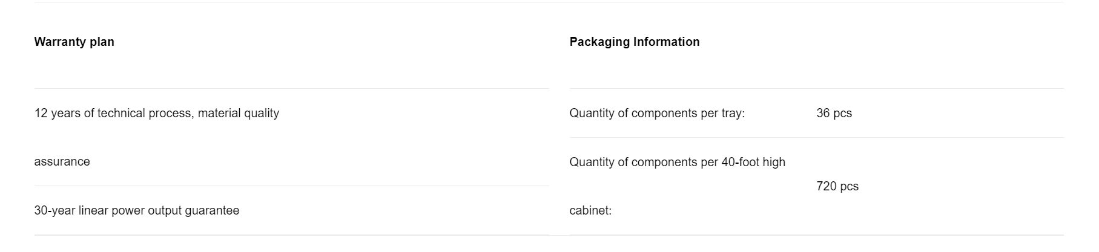
Task: Click the word Packaging in the heading
Action: click(x=599, y=42)
